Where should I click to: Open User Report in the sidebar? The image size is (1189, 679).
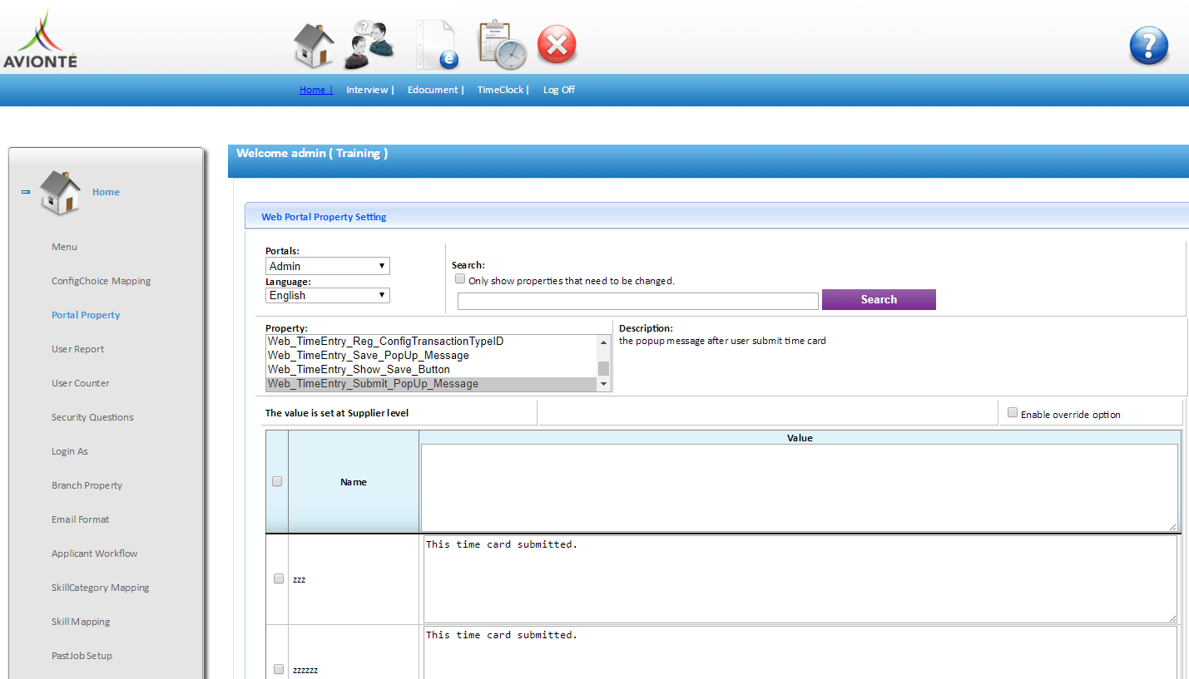coord(78,349)
